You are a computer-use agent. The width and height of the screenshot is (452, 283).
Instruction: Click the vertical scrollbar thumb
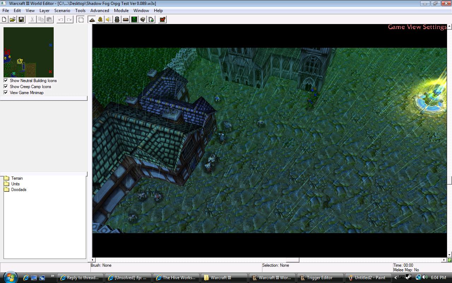click(x=449, y=180)
